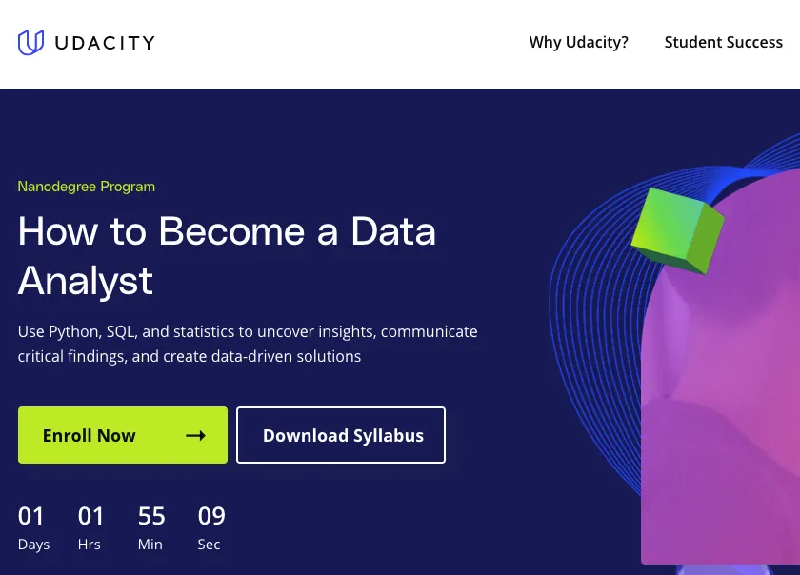This screenshot has width=800, height=575.
Task: Click the countdown number above Days
Action: click(x=31, y=516)
